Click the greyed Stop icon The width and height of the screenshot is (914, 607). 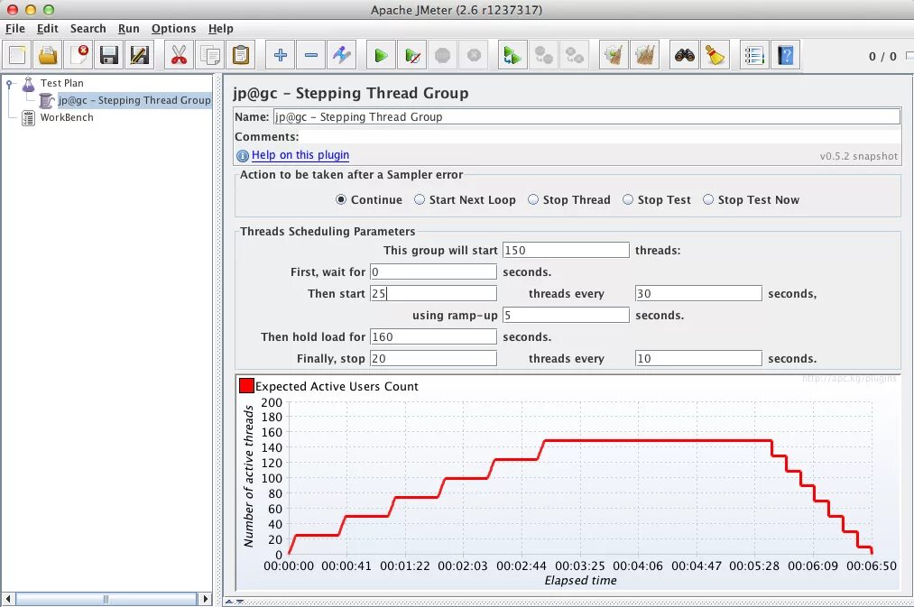pos(443,55)
